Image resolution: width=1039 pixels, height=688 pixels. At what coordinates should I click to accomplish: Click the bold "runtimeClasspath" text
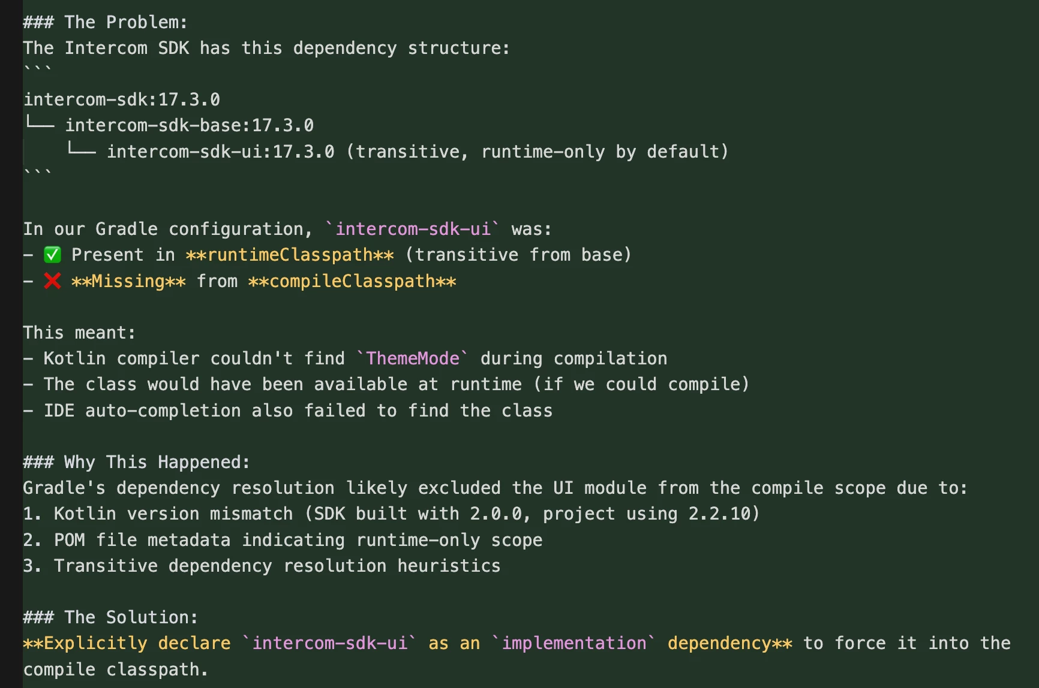pos(290,255)
